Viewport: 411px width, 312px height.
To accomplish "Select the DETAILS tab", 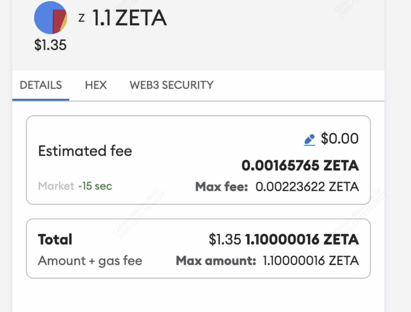I will point(41,85).
